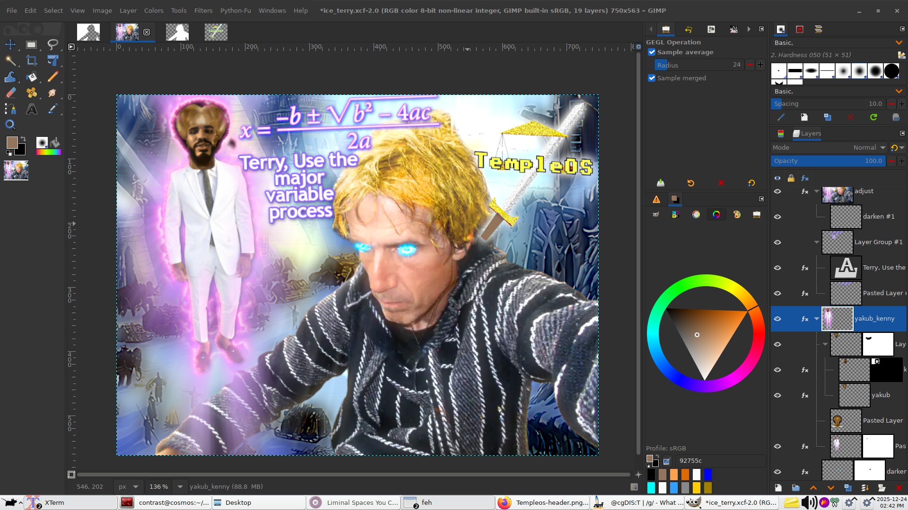Select the Free Select lasso tool
This screenshot has width=908, height=510.
coord(52,44)
